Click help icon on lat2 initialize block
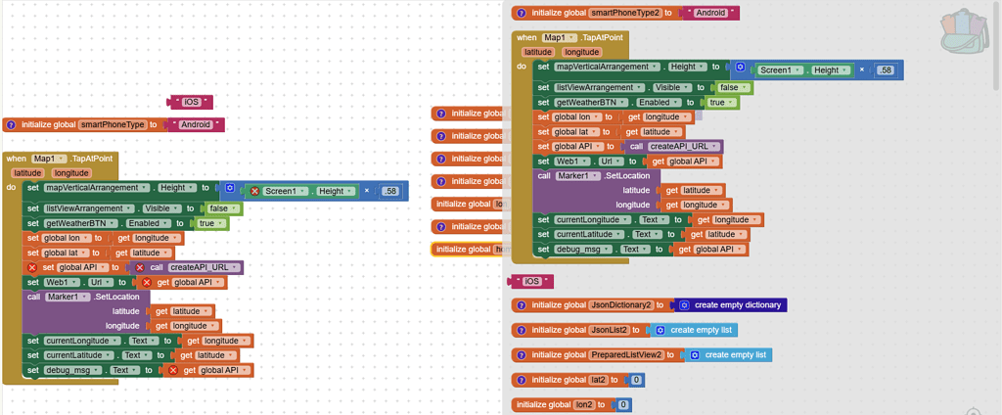 [522, 380]
